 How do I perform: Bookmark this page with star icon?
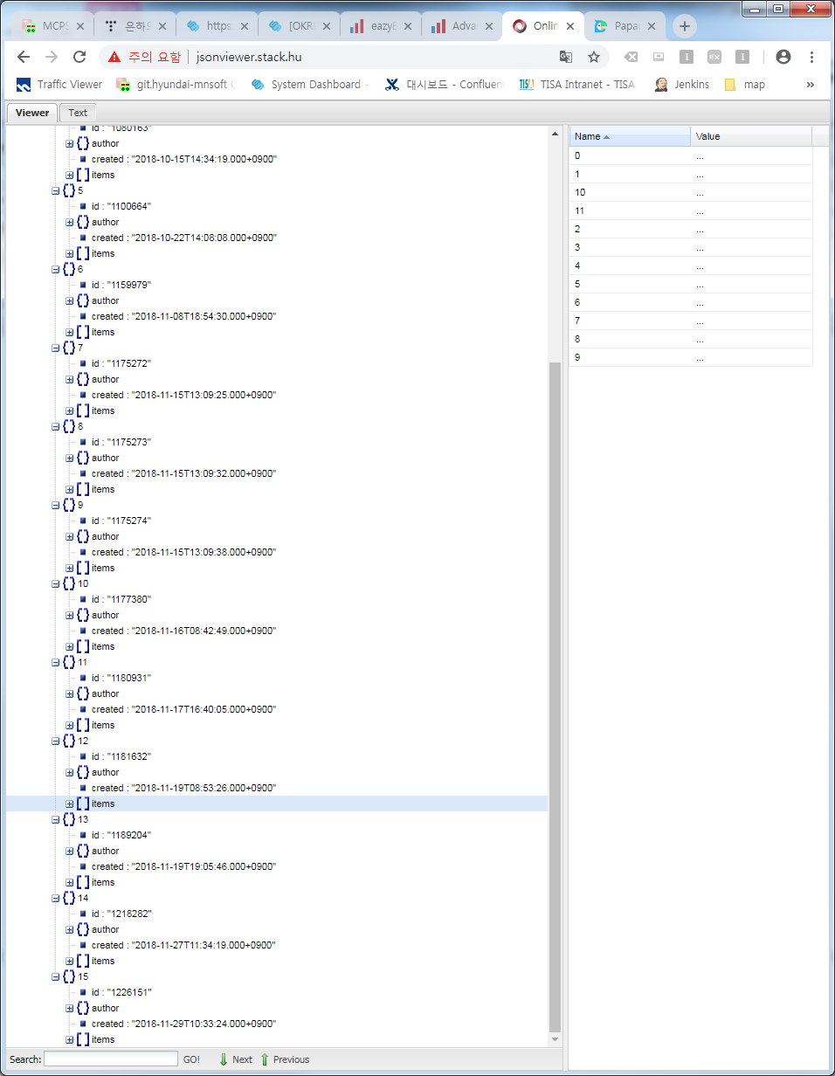click(594, 57)
